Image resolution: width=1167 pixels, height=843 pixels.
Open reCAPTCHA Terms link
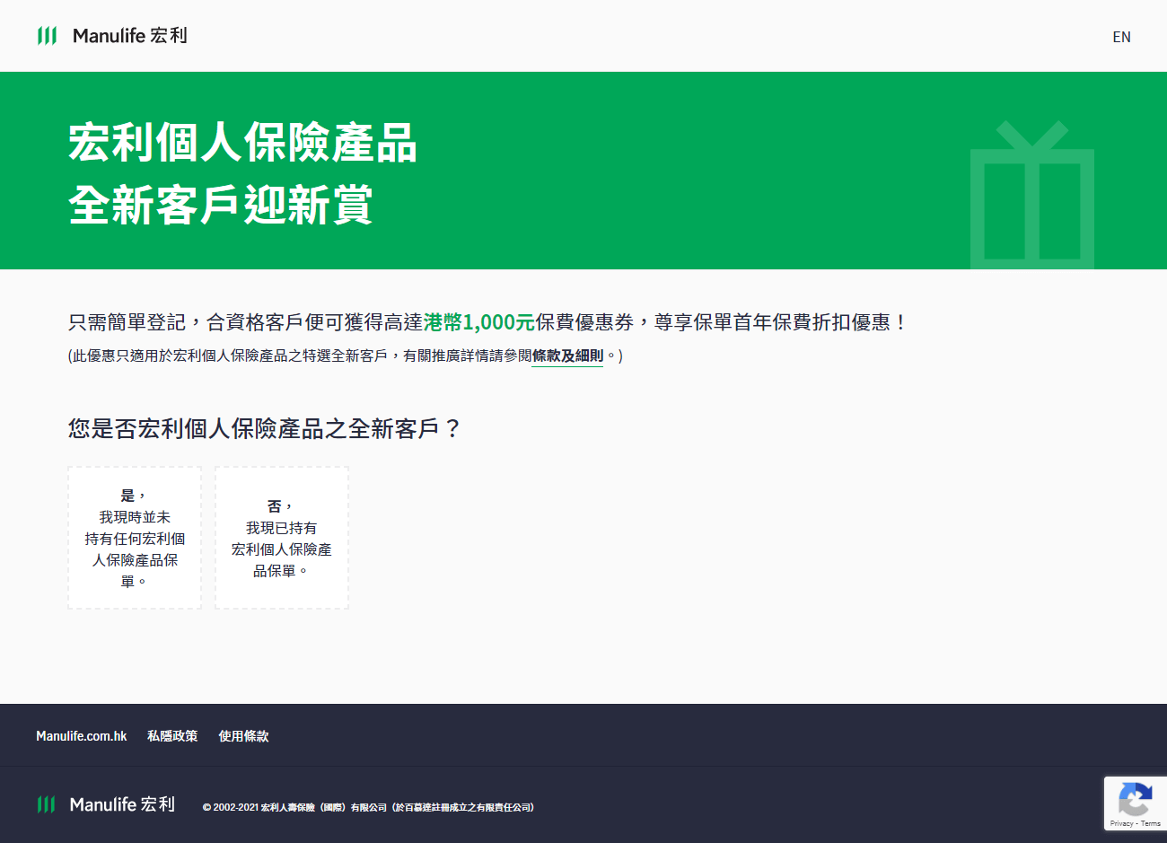1151,823
